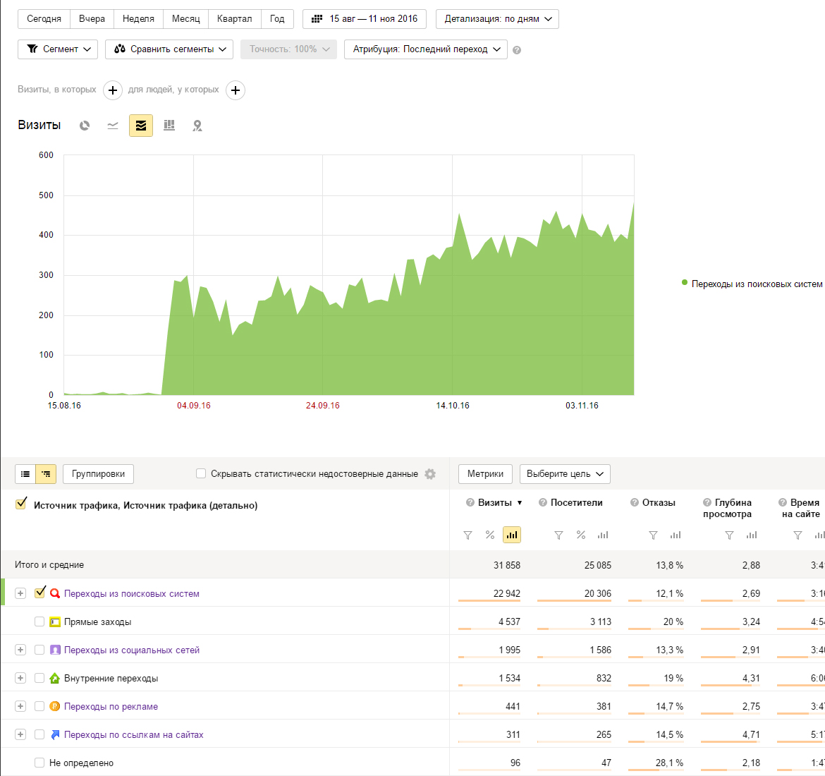Select the Вчера period tab
The height and width of the screenshot is (776, 825).
click(92, 19)
